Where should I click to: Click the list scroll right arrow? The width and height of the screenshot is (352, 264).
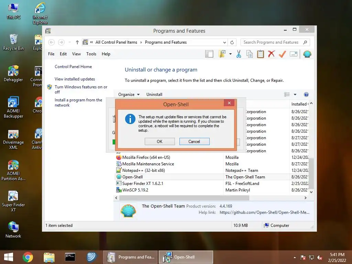305,198
